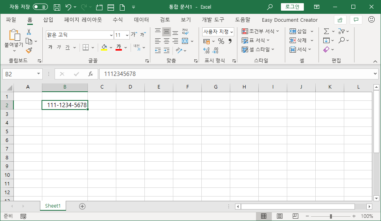Click the zoom slider handle
The height and width of the screenshot is (221, 381).
tap(331, 216)
